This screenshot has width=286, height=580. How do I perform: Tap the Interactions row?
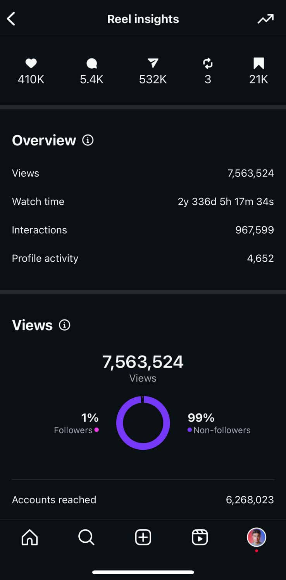coord(143,230)
